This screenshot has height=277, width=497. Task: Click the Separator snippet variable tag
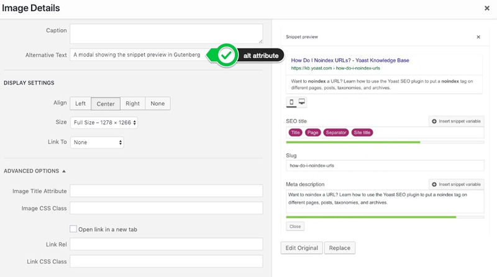(x=335, y=132)
